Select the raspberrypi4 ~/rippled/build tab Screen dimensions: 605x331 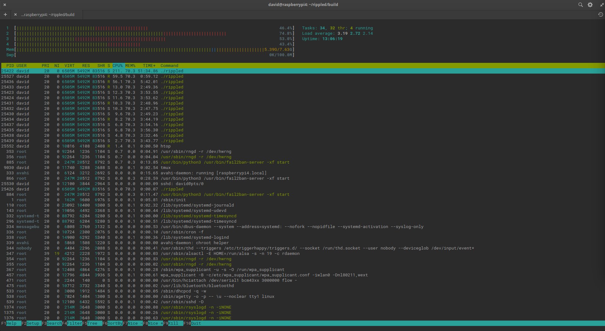point(47,15)
